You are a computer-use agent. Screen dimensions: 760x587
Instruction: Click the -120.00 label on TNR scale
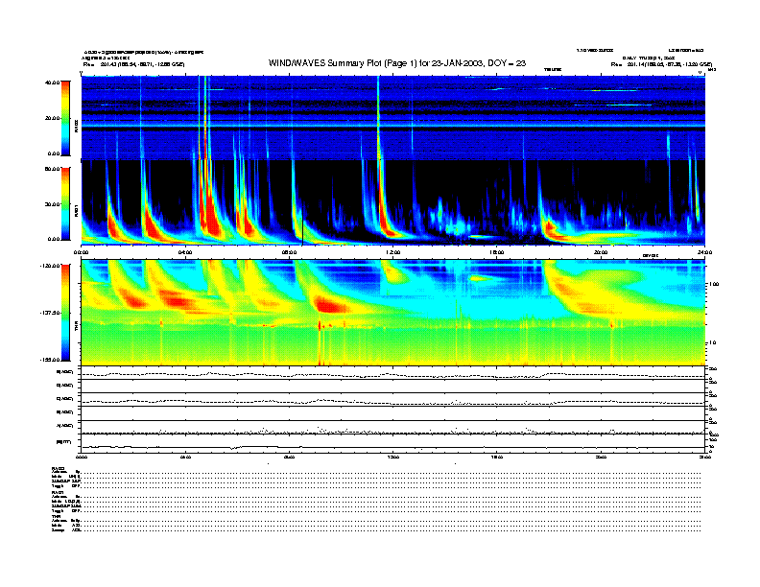(x=50, y=266)
